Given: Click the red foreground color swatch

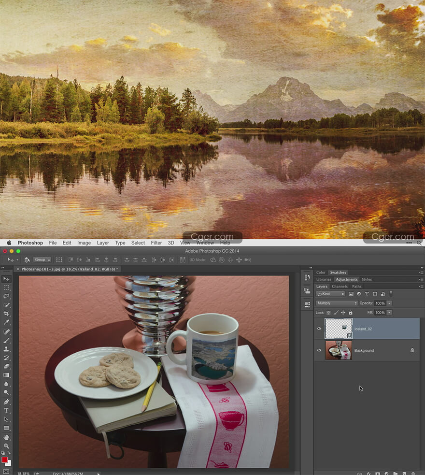Looking at the screenshot, I should pyautogui.click(x=5, y=460).
